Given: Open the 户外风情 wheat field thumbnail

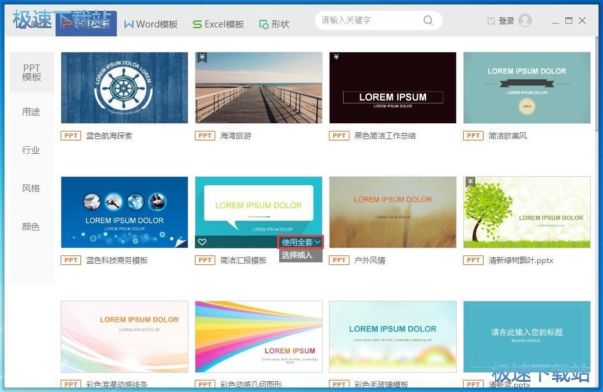Looking at the screenshot, I should tap(393, 212).
